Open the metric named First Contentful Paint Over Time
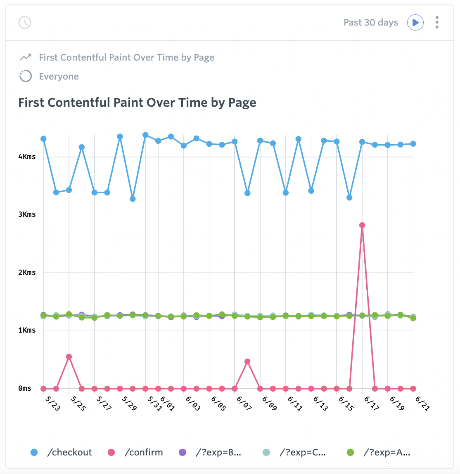The width and height of the screenshot is (460, 474). [x=126, y=57]
